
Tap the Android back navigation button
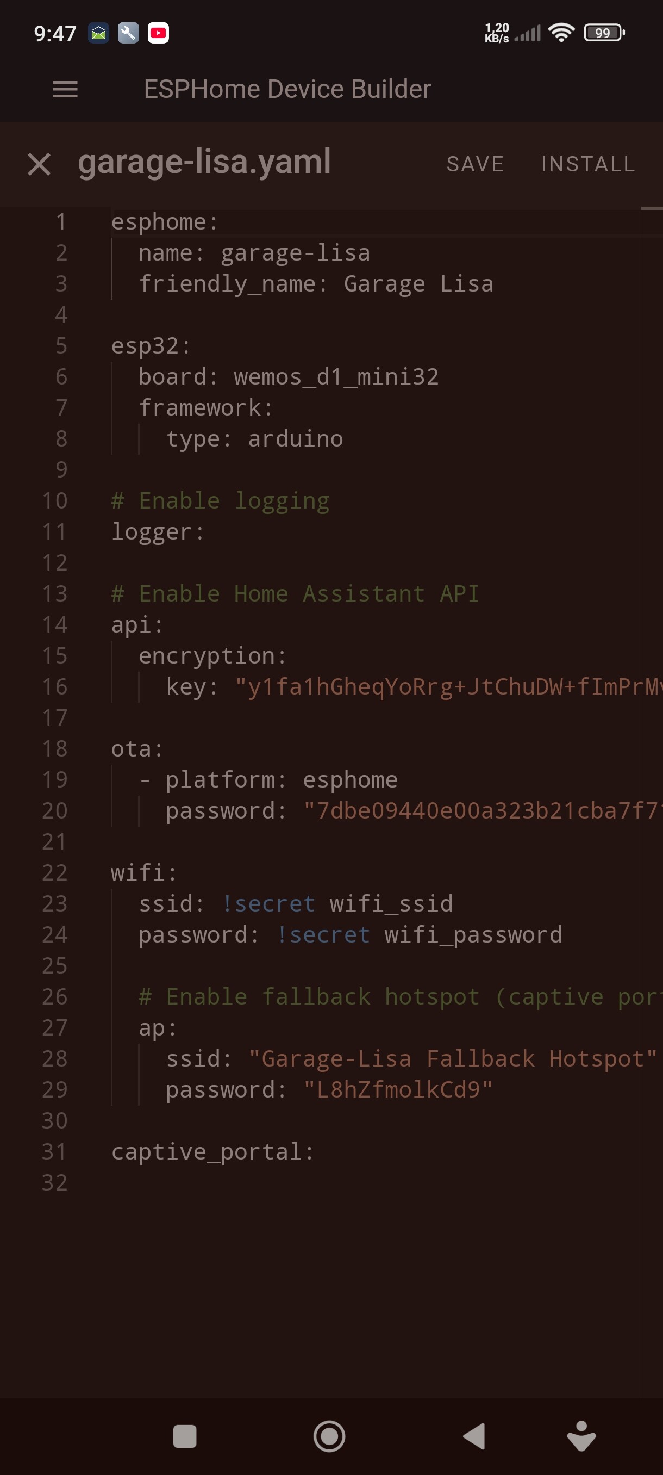474,1435
